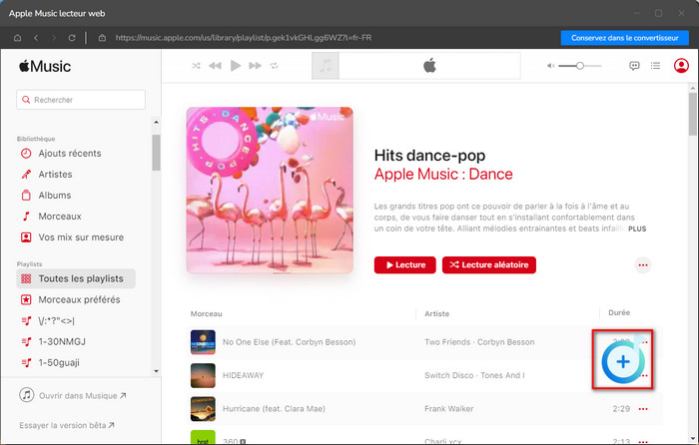Click the main page vertical scrollbar
Viewport: 699px width, 445px height.
tap(692, 114)
